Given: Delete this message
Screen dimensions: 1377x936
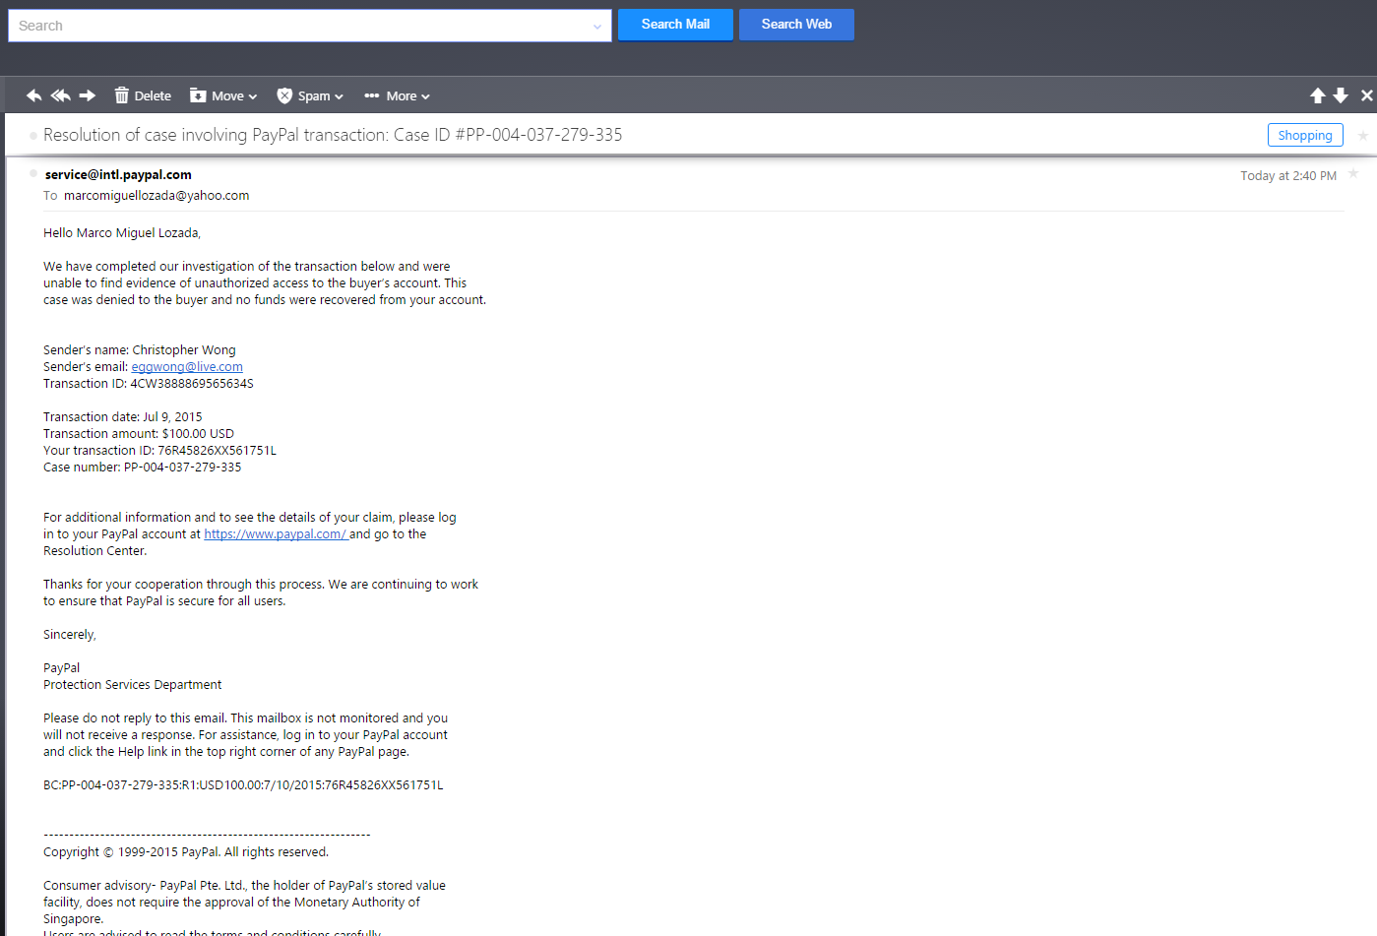Looking at the screenshot, I should (x=143, y=95).
